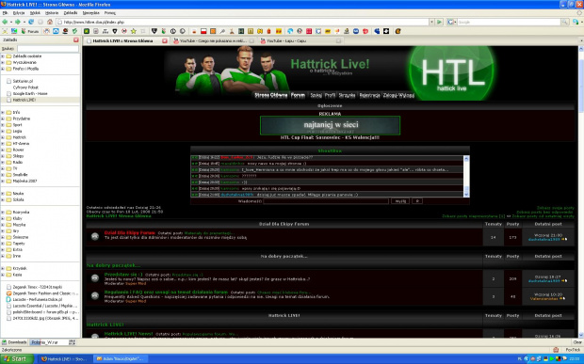Reload the page with the blue refresh icon
584x364 pixels.
point(31,22)
